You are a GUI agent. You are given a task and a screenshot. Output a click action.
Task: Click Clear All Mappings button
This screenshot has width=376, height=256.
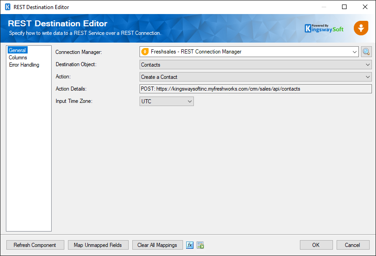click(x=157, y=245)
